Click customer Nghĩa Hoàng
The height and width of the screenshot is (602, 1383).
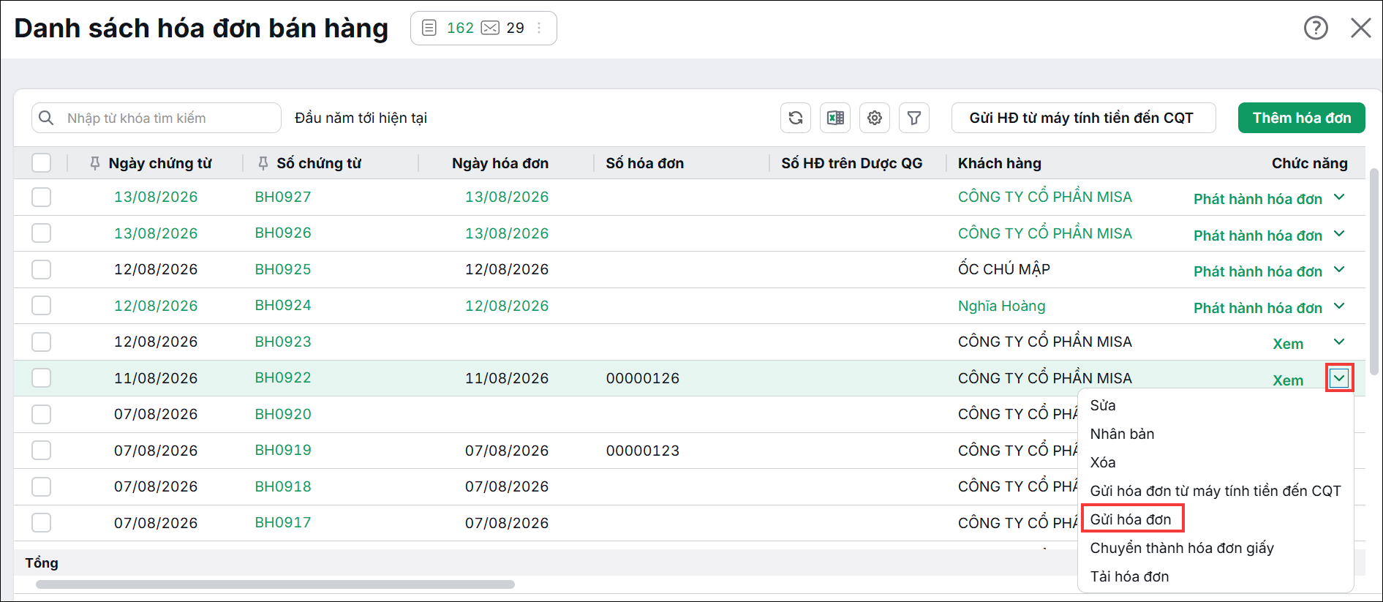coord(1001,306)
